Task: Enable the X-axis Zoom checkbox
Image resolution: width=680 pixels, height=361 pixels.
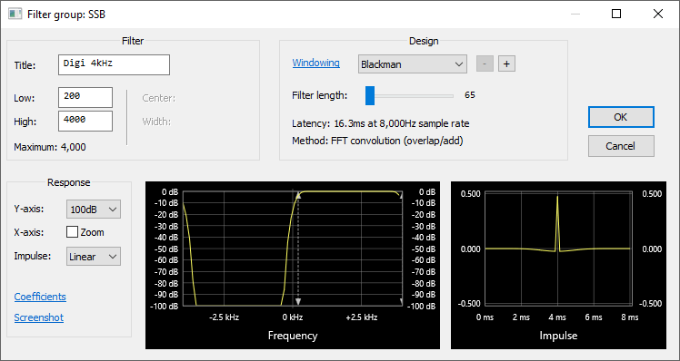Action: (x=72, y=232)
